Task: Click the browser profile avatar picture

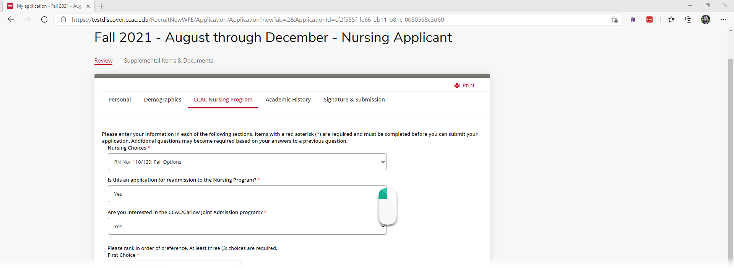Action: click(706, 19)
